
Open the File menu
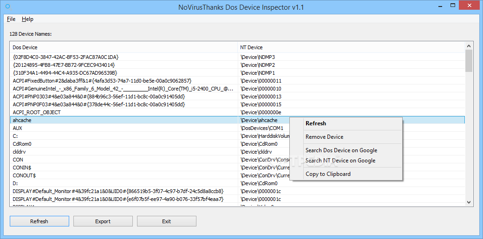11,19
